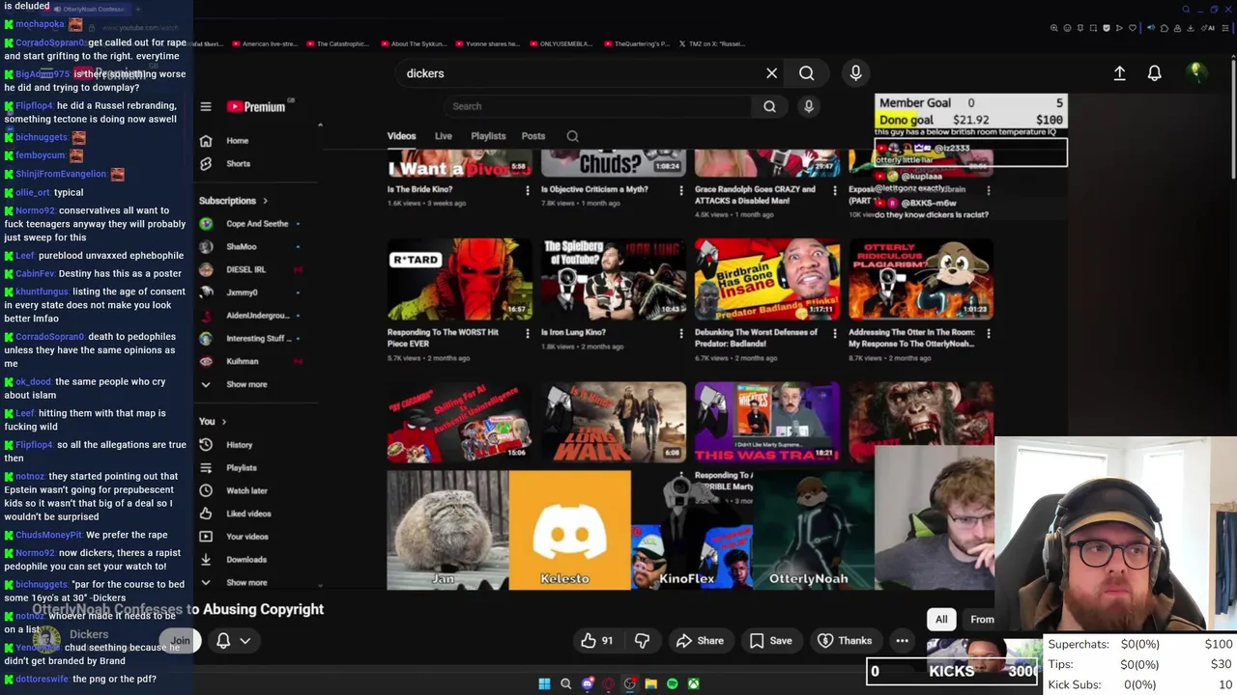Like the video with 91 likes
1237x695 pixels.
coord(597,641)
